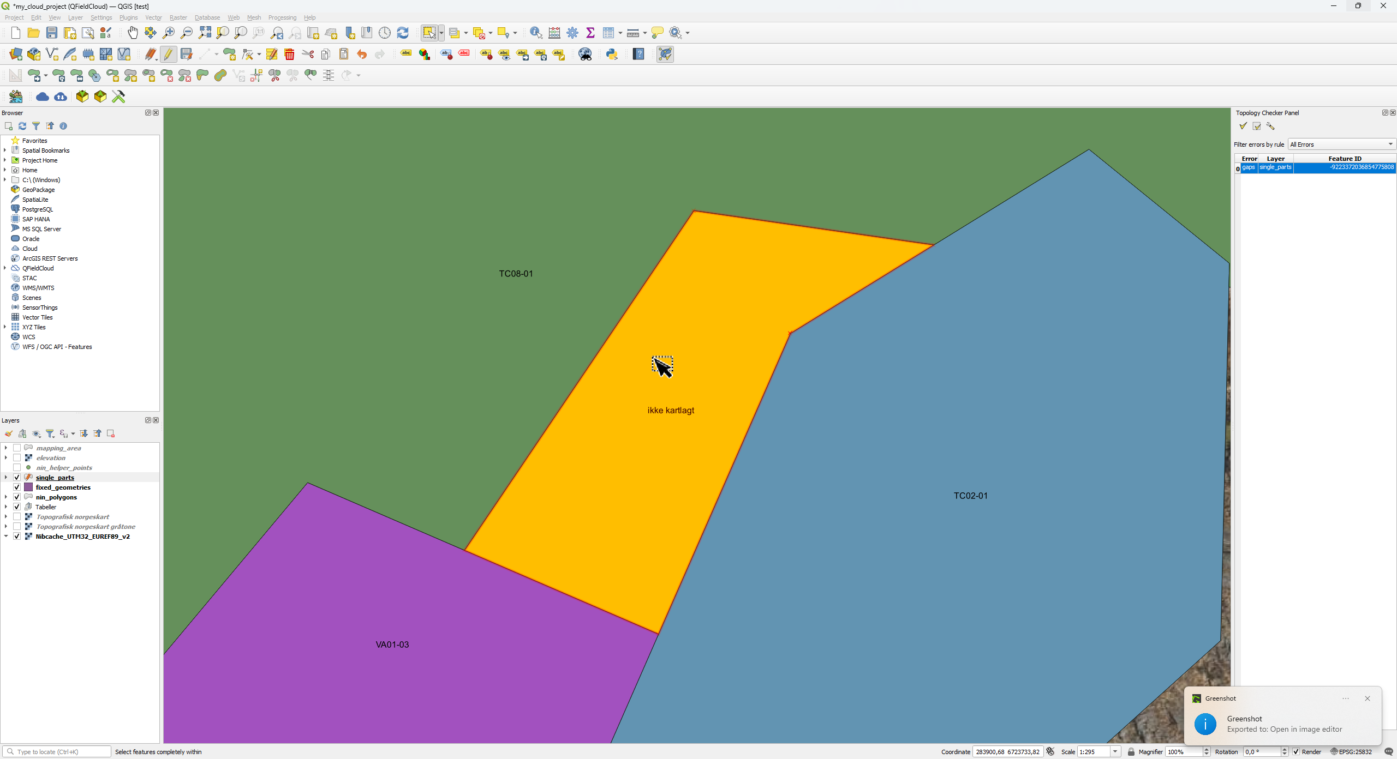Open the Statistical Summary sigma icon
Viewport: 1397px width, 759px height.
590,33
